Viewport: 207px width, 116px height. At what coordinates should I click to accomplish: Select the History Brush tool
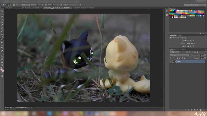(x=2, y=36)
